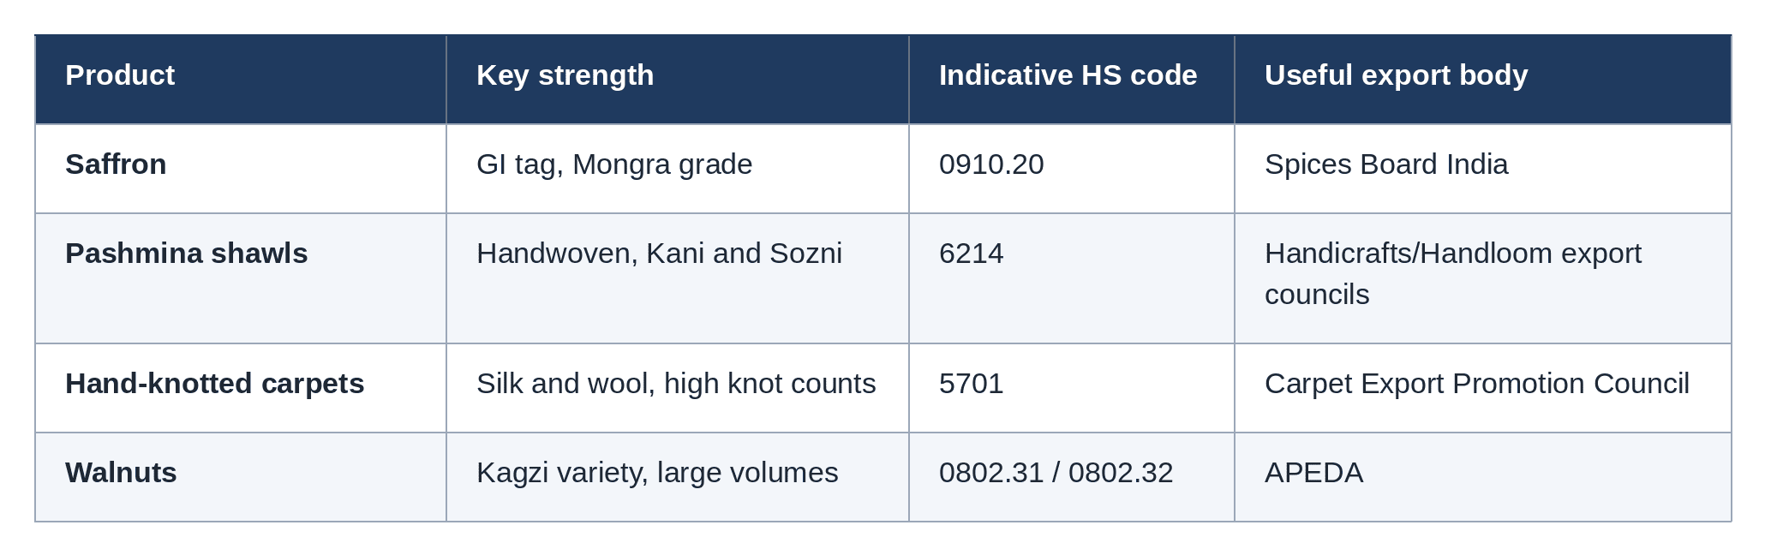
Task: Click HS code 5701 cell
Action: point(1072,388)
